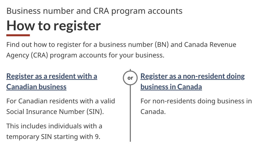Screen dimensions: 256x154
Task: Click 'program accounts for your business.' text
Action: pyautogui.click(x=107, y=55)
